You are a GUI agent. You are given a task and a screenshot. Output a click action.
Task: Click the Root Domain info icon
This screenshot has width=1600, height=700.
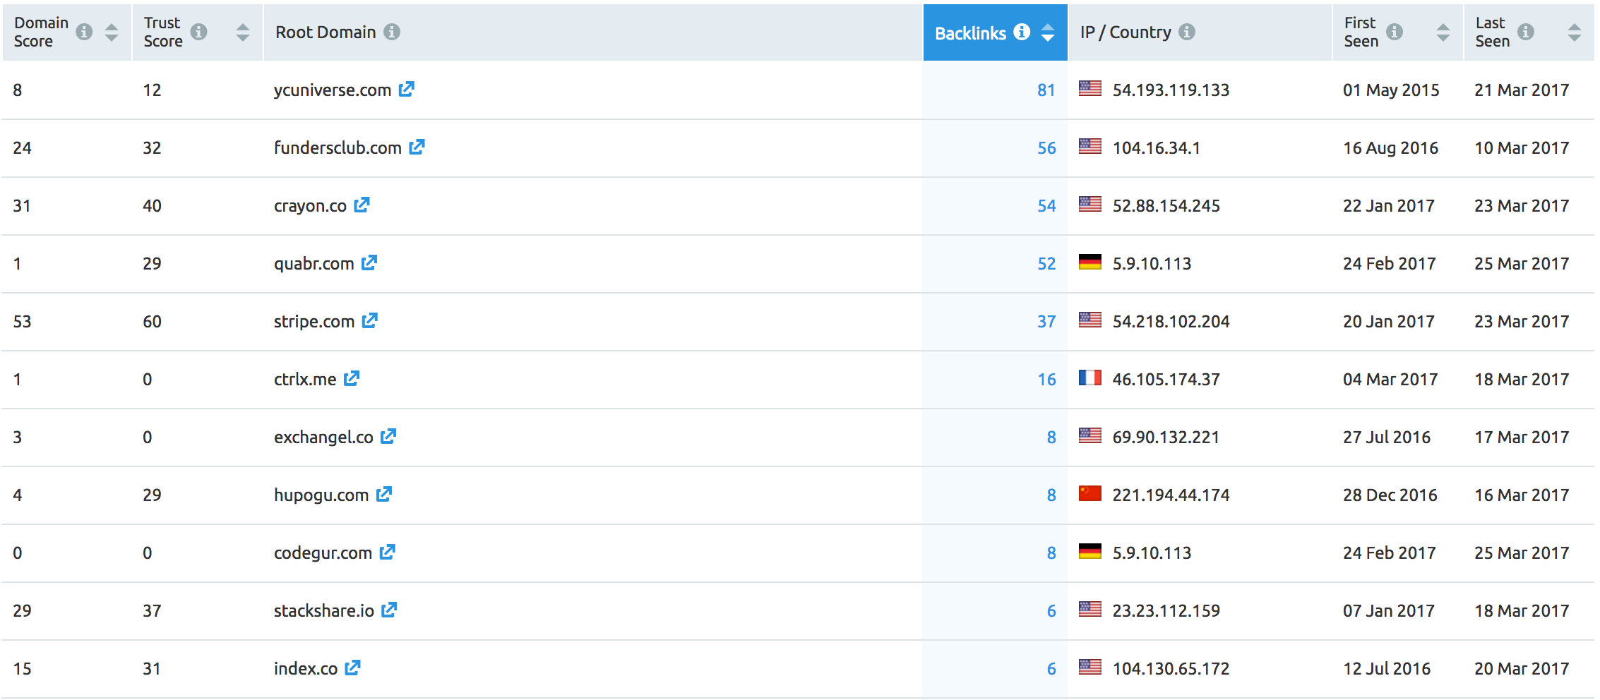pyautogui.click(x=392, y=32)
